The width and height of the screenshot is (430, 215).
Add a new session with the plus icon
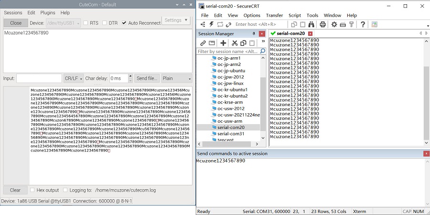pos(223,43)
